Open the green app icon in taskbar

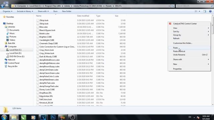coord(24,117)
